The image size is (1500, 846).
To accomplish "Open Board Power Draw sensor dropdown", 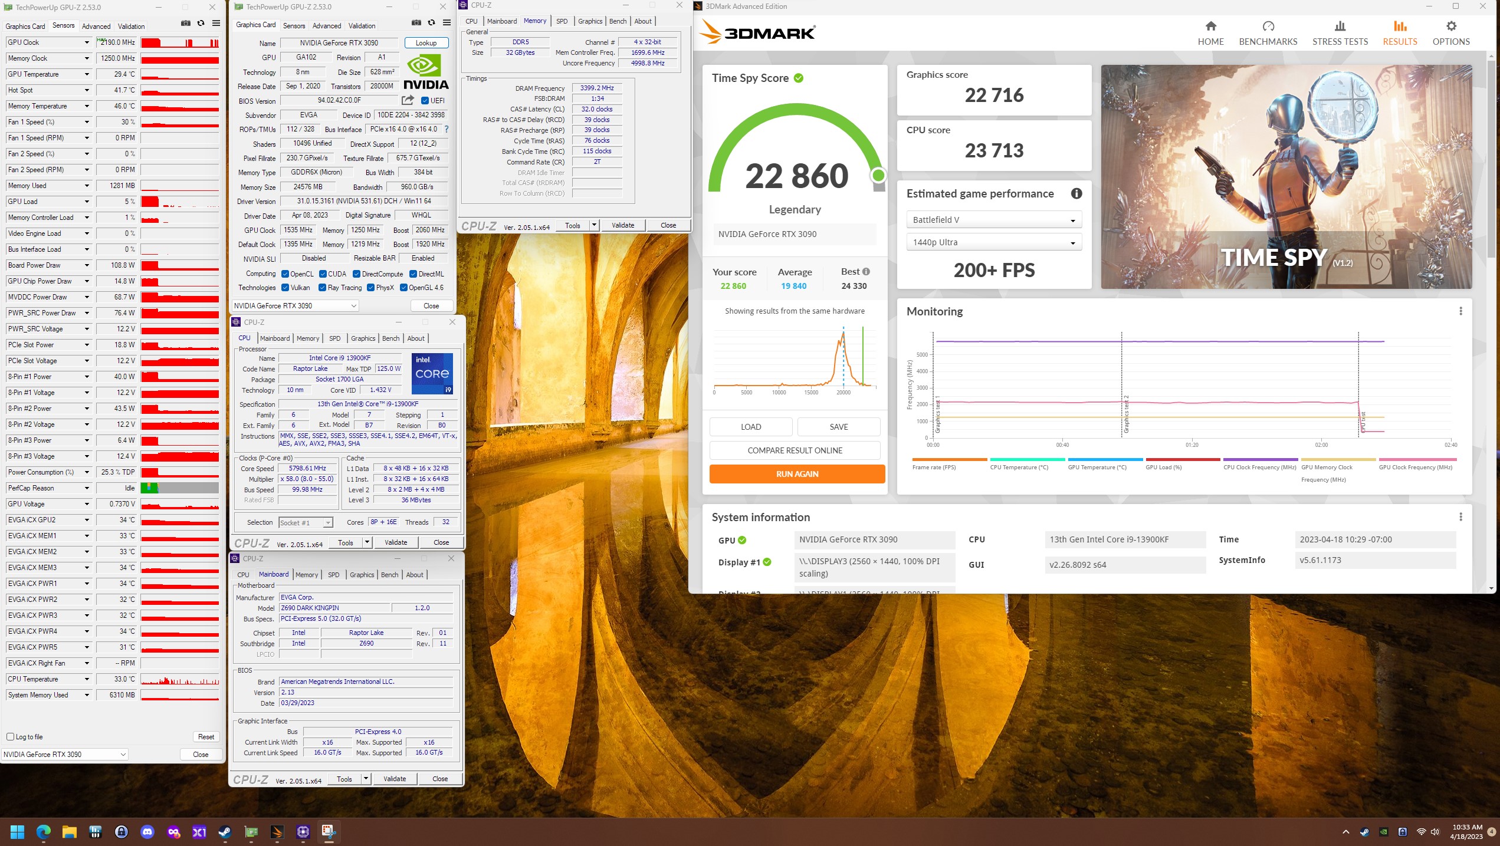I will coord(87,265).
